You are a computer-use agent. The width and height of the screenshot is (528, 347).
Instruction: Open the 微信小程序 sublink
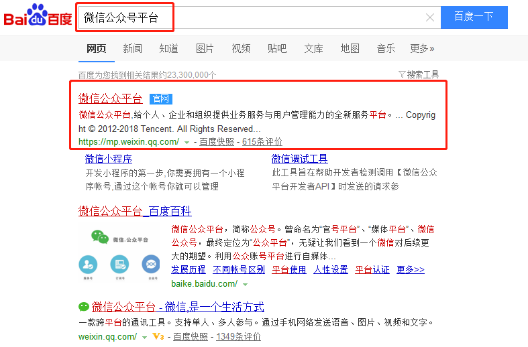(108, 159)
